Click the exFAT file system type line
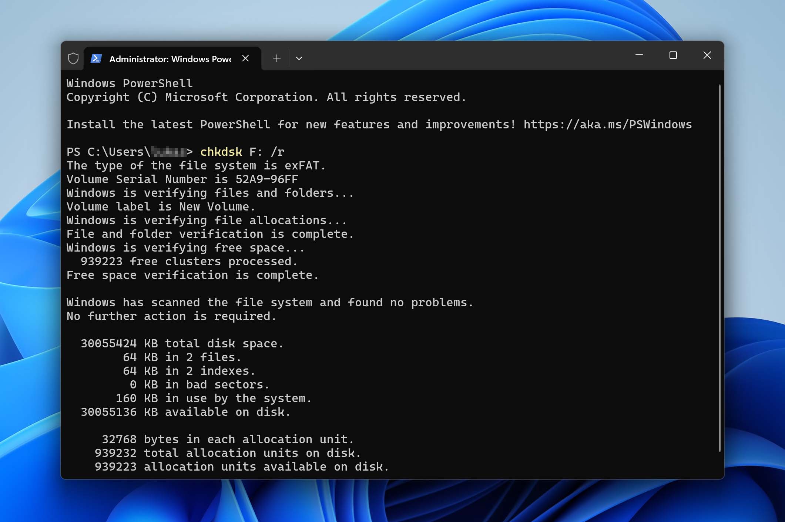This screenshot has height=522, width=785. click(x=196, y=165)
